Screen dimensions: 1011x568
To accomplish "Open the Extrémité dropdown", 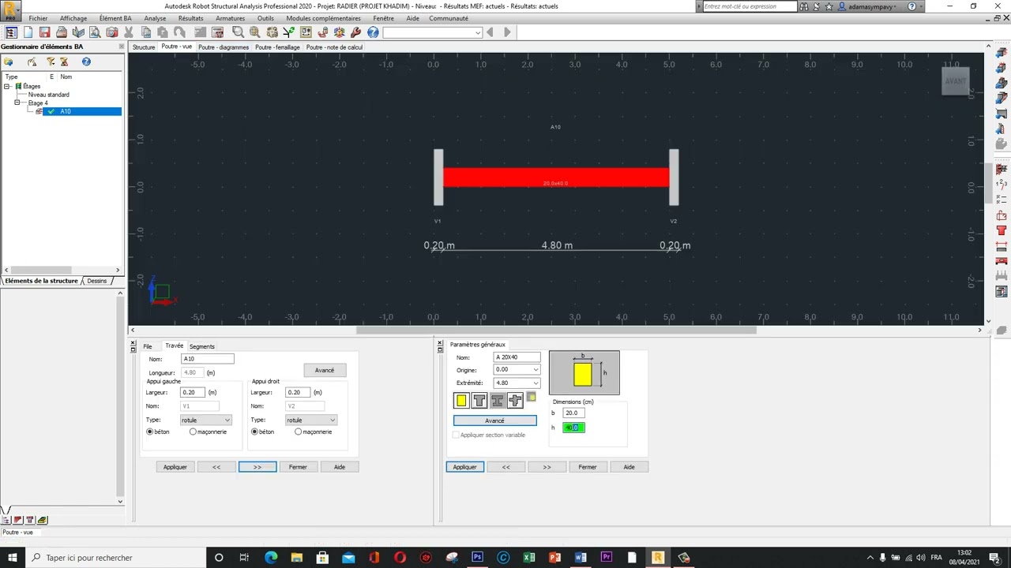I will [x=536, y=383].
